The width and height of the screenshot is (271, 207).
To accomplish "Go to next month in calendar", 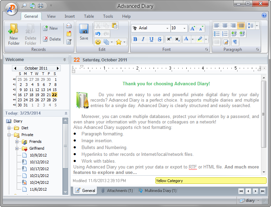I will (x=58, y=68).
